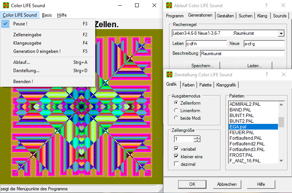This screenshot has width=292, height=193.
Task: Select BUNT1.PAL in the Paletten list
Action: point(253,116)
